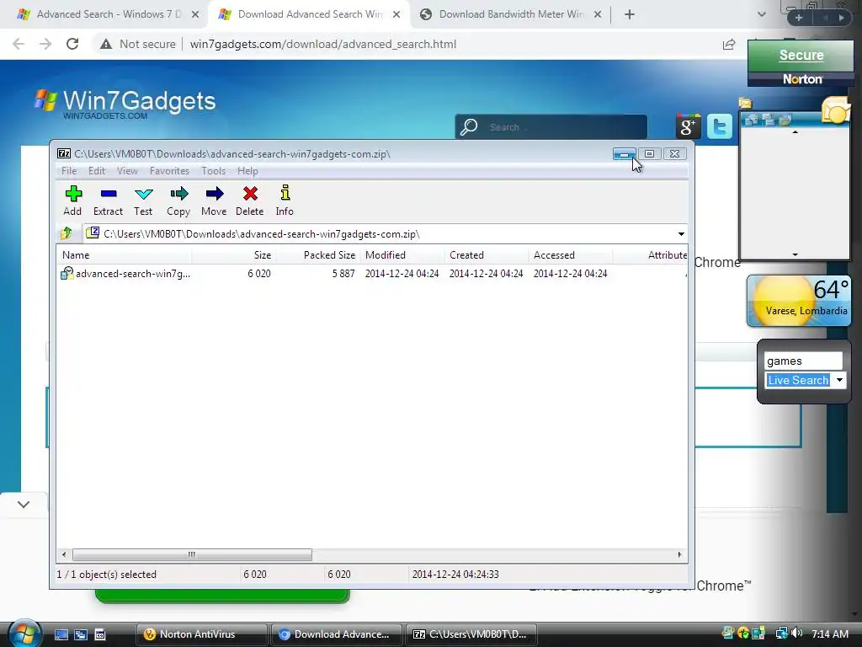The image size is (862, 647).
Task: Click the Norton AntiVirus taskbar button
Action: 202,634
